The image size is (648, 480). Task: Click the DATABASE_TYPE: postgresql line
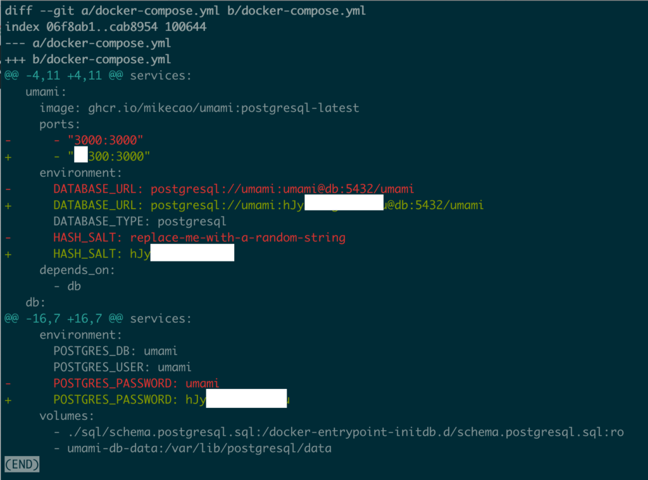point(140,222)
